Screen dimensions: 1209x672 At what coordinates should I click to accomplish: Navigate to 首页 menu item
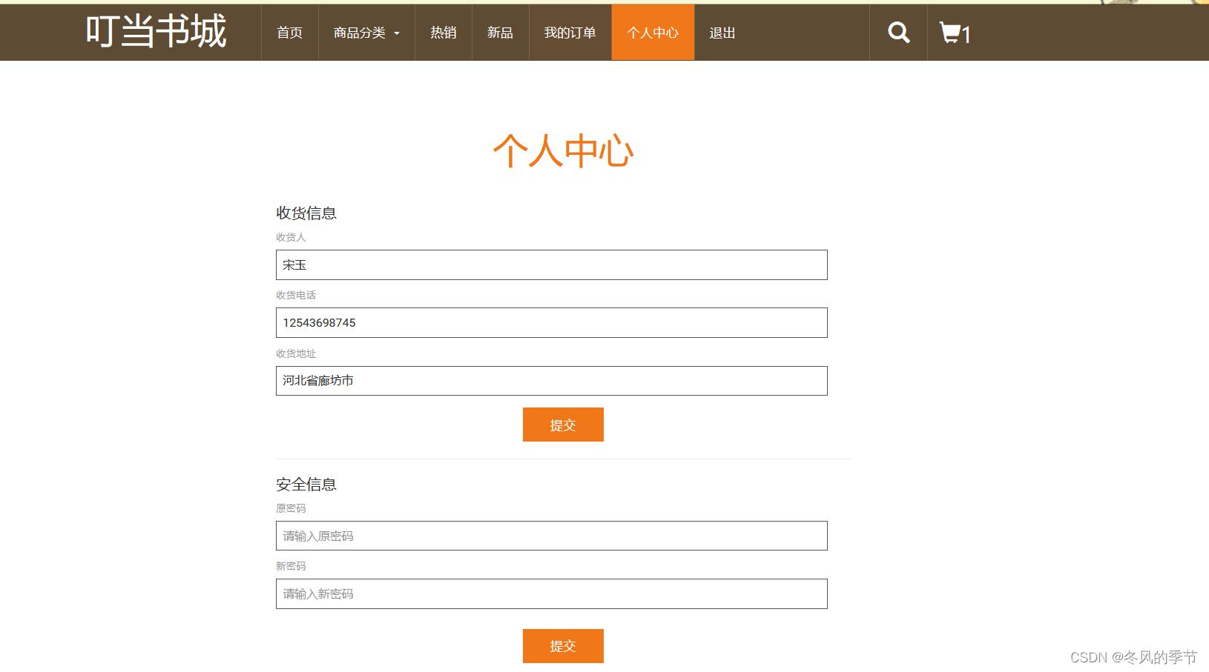coord(289,32)
